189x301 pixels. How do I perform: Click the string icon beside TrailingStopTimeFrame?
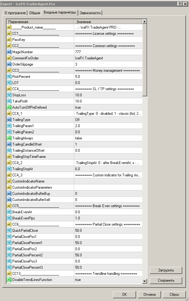(9, 157)
